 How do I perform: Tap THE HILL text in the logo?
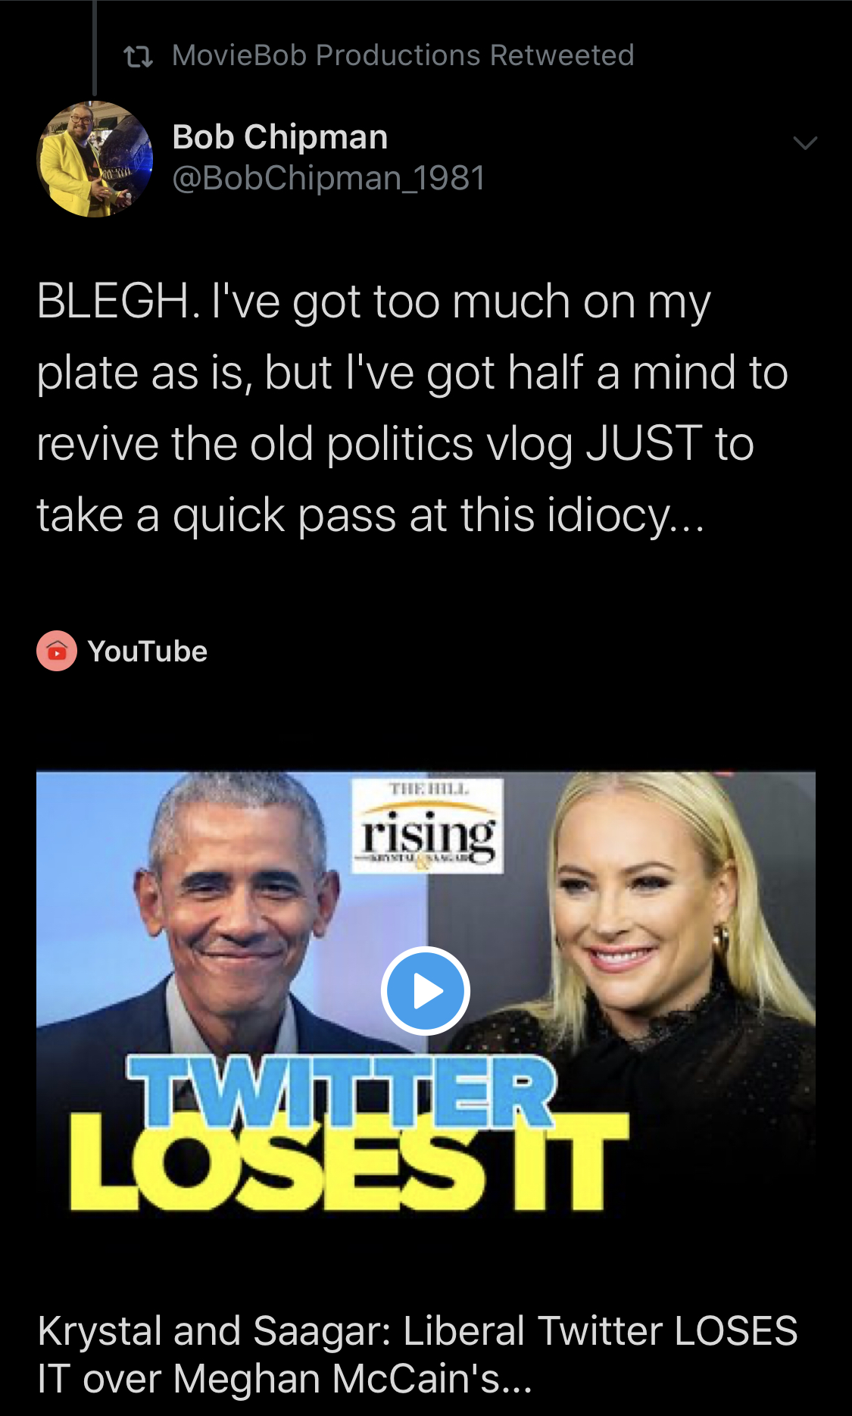(429, 789)
